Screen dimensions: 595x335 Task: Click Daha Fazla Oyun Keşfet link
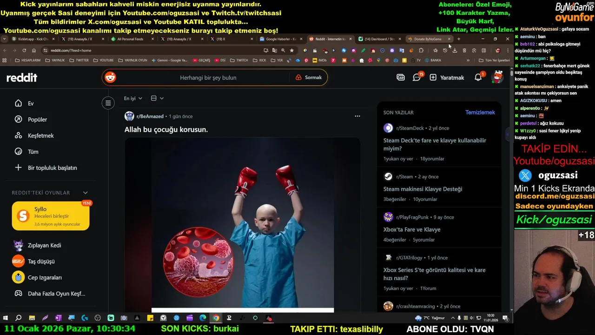click(x=51, y=294)
